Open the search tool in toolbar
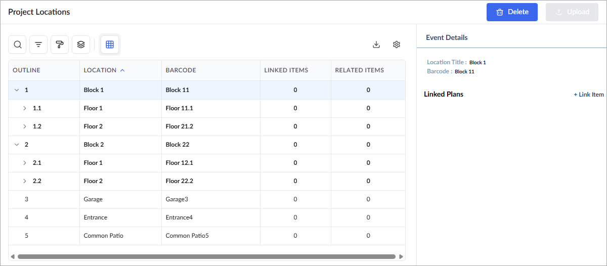607x266 pixels. coord(18,45)
